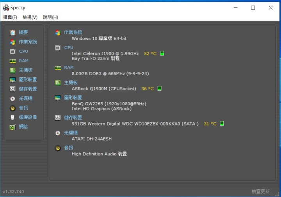Click motherboard icon beside 主機板 heading
Image resolution: width=281 pixels, height=197 pixels.
click(x=58, y=83)
